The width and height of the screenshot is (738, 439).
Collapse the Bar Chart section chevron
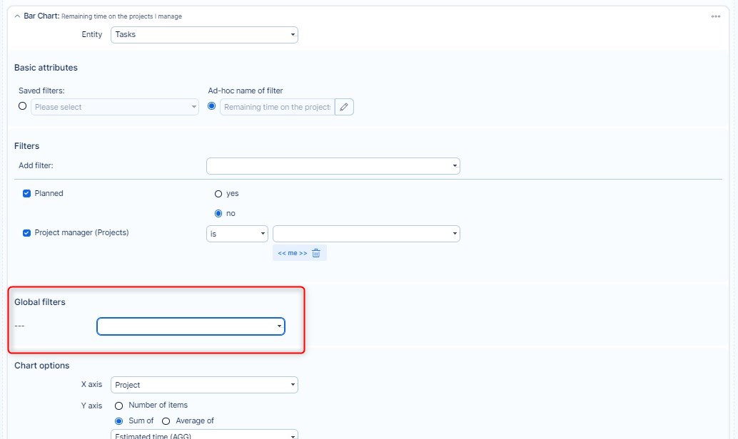click(x=17, y=16)
